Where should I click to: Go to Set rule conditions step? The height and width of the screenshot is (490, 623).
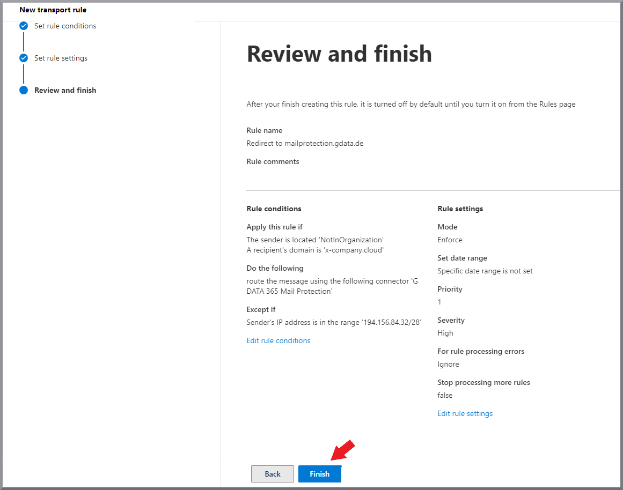[x=65, y=26]
